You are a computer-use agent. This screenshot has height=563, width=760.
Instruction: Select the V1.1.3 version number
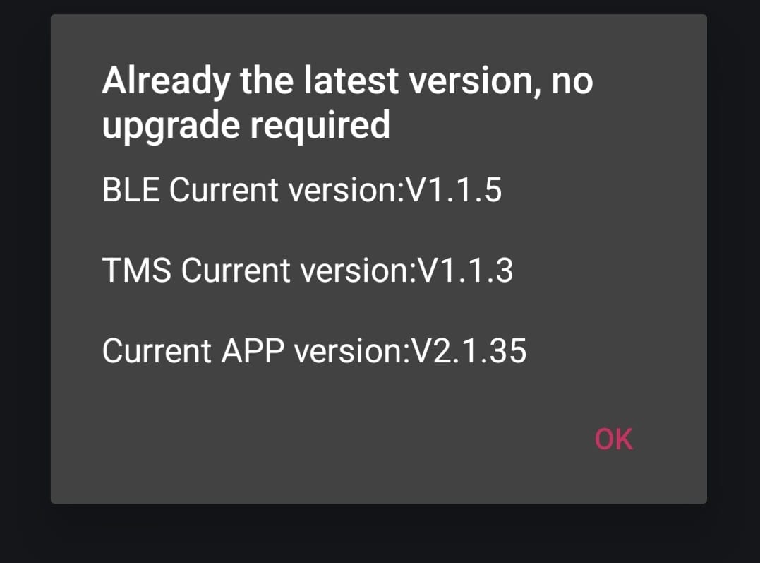[465, 270]
